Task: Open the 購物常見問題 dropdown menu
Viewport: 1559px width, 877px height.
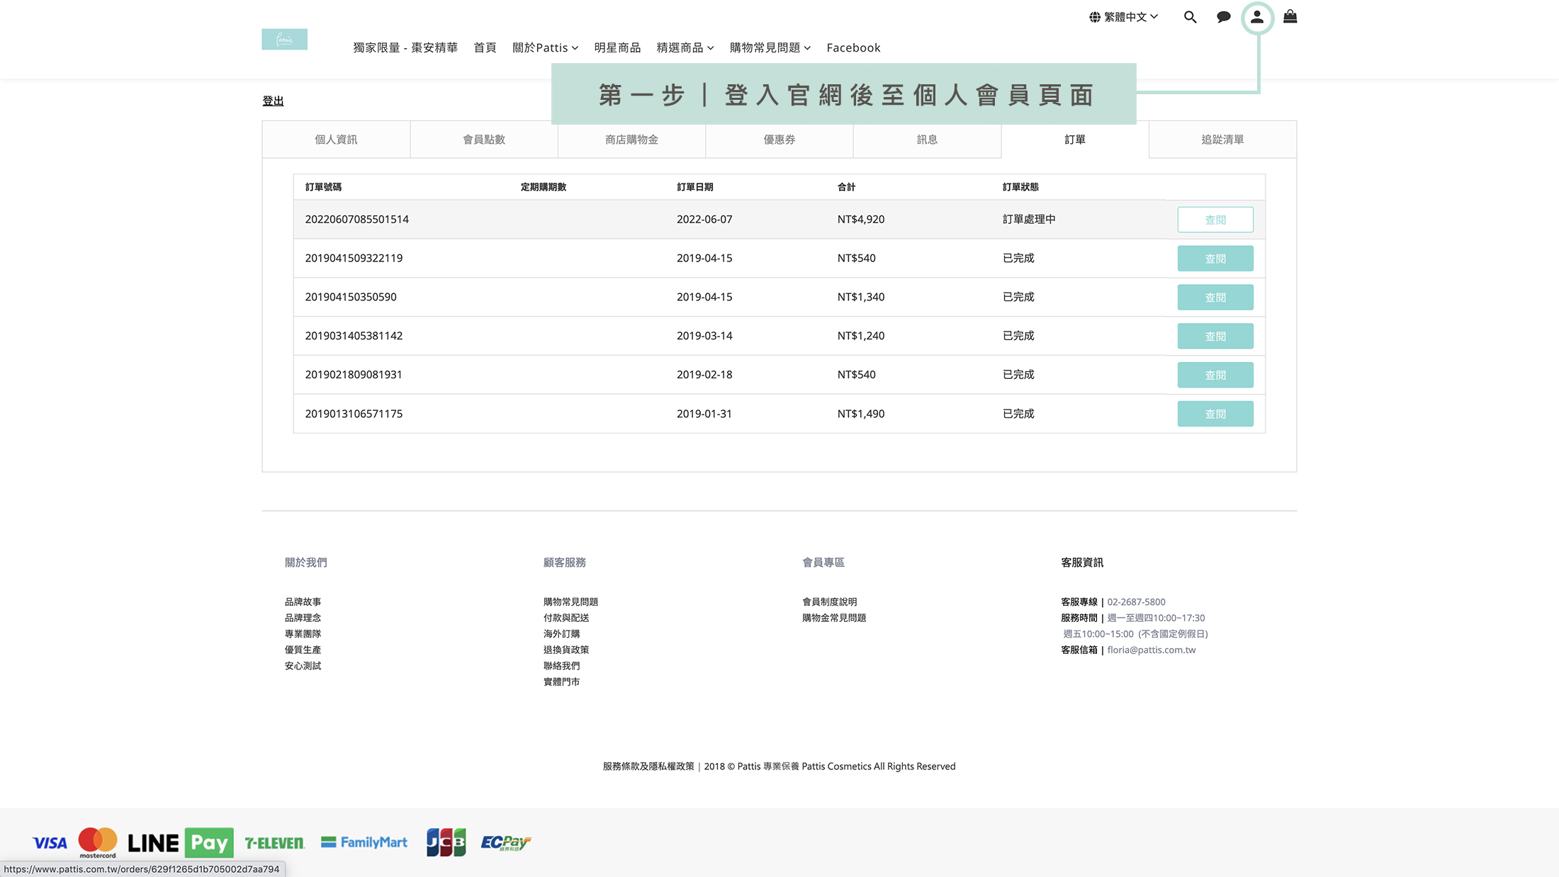Action: click(770, 47)
